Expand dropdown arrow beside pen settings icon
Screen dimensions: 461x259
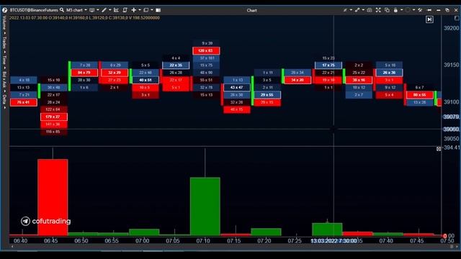pos(351,10)
